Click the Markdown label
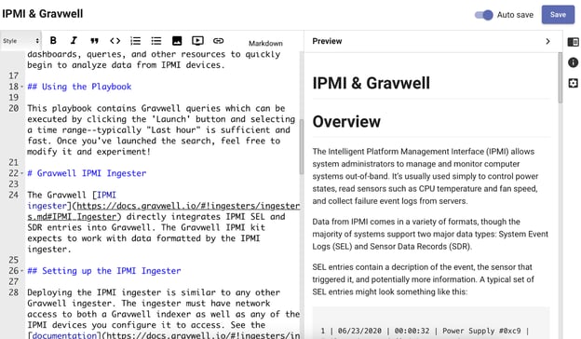The width and height of the screenshot is (581, 339). [x=265, y=44]
